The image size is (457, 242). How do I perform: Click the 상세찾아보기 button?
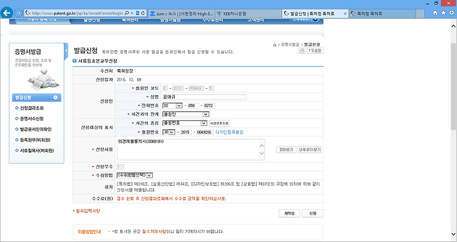[x=310, y=150]
